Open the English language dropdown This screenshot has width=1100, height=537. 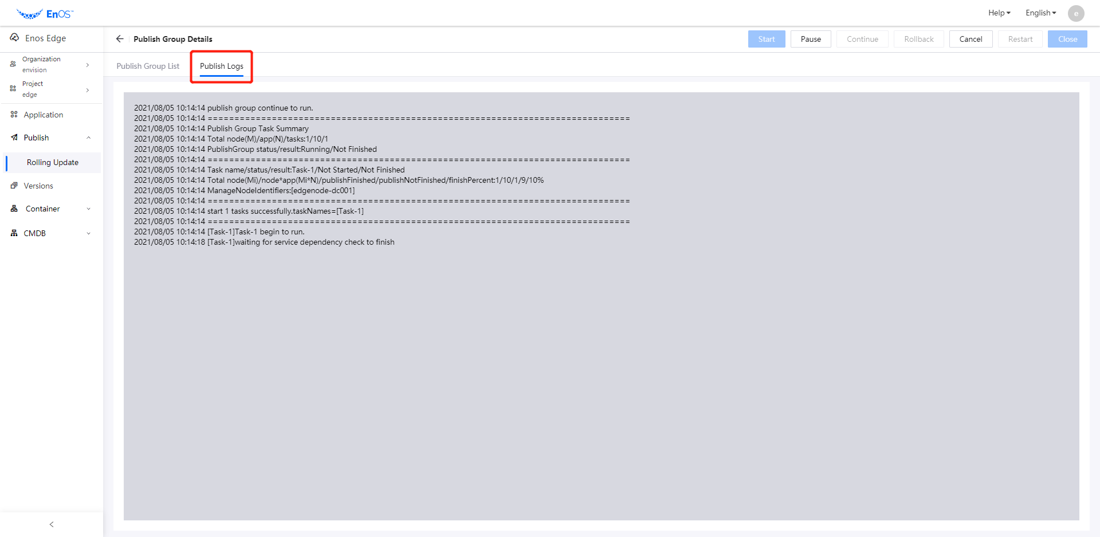[x=1040, y=13]
